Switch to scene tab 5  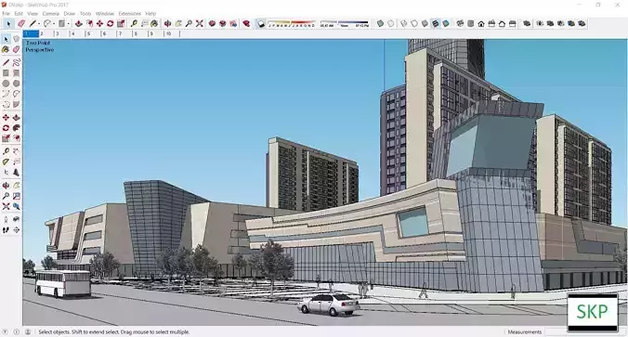[93, 34]
